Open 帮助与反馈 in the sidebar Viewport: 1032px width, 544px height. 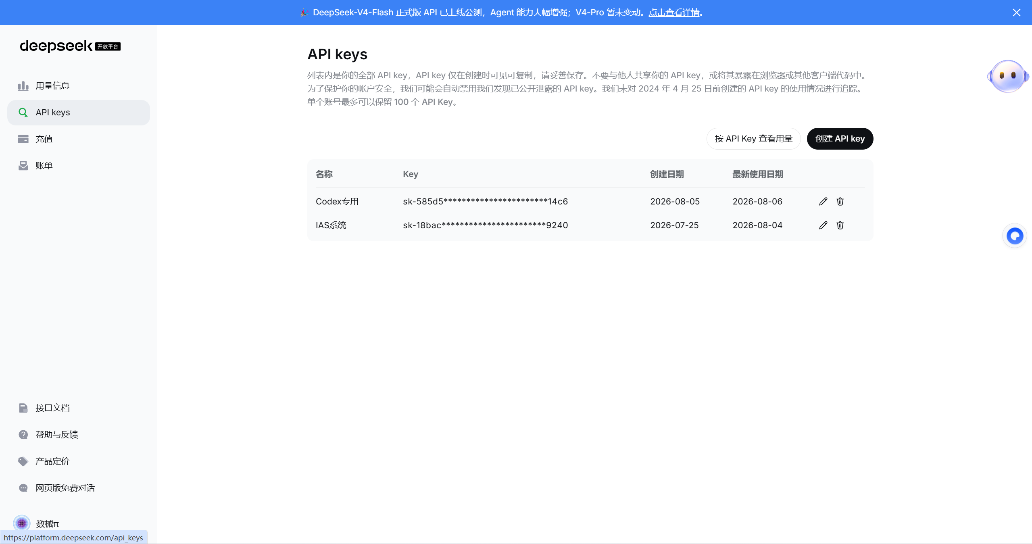[x=79, y=435]
